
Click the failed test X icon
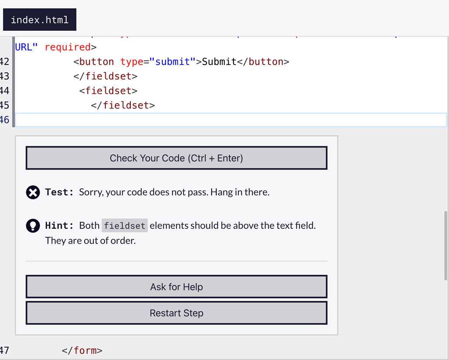pyautogui.click(x=33, y=192)
